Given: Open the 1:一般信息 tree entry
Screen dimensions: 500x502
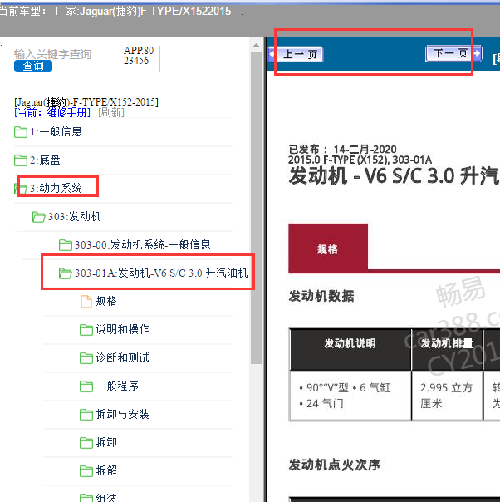Looking at the screenshot, I should [x=56, y=132].
